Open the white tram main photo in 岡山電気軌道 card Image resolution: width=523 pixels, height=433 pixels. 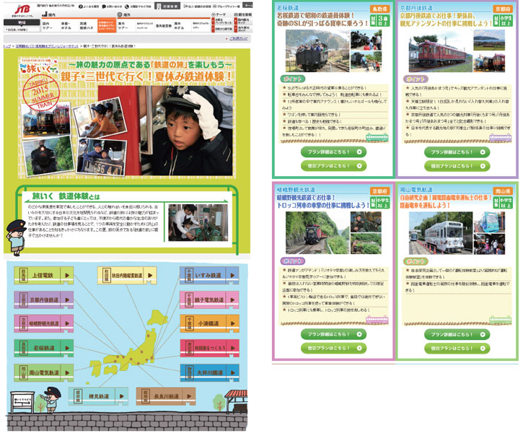pyautogui.click(x=441, y=233)
